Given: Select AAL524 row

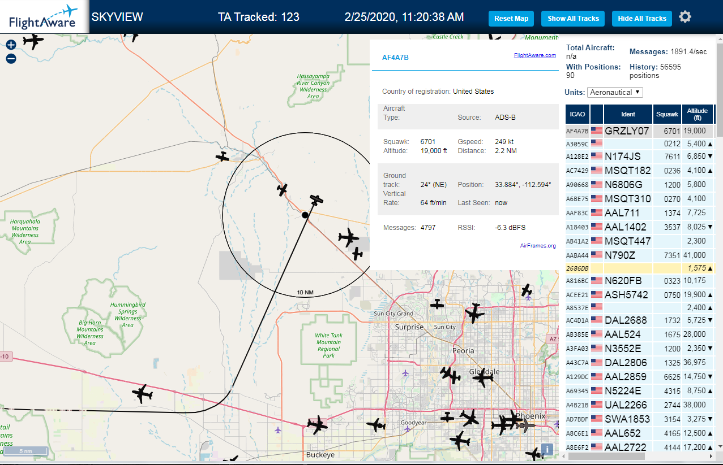Looking at the screenshot, I should (x=640, y=334).
